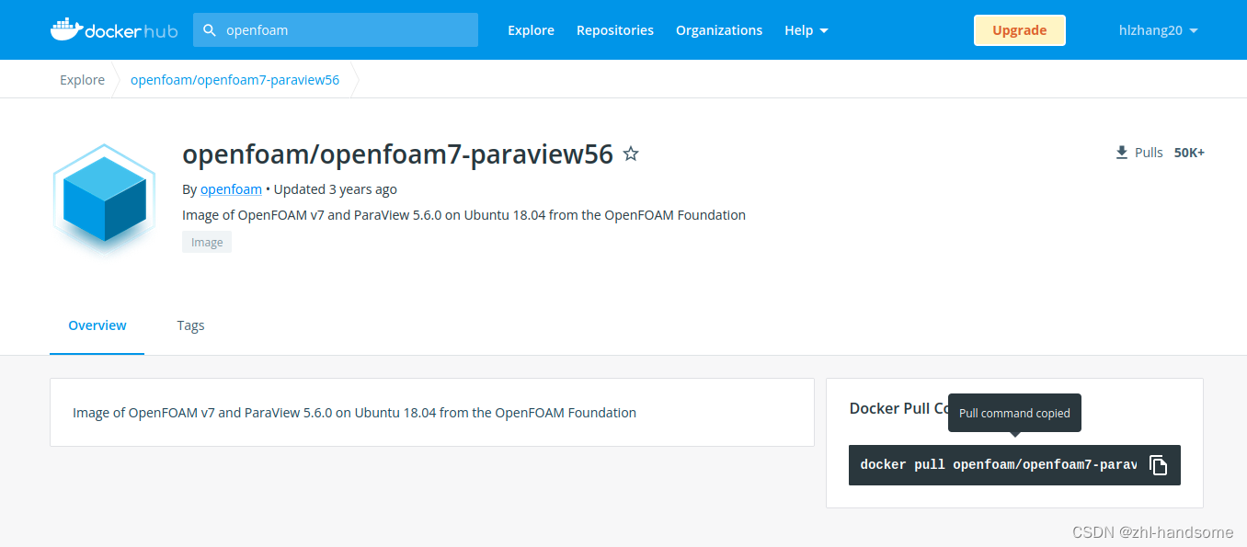The height and width of the screenshot is (547, 1247).
Task: Switch to the Tags tab
Action: (x=190, y=325)
